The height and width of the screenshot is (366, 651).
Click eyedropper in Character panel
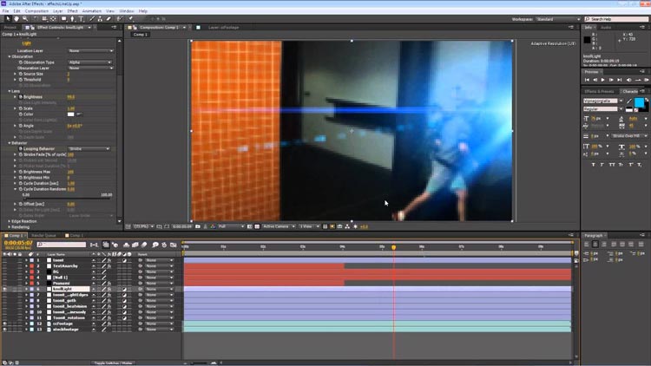(629, 101)
